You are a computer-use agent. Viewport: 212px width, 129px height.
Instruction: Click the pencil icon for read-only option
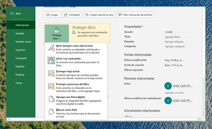[x=51, y=48]
